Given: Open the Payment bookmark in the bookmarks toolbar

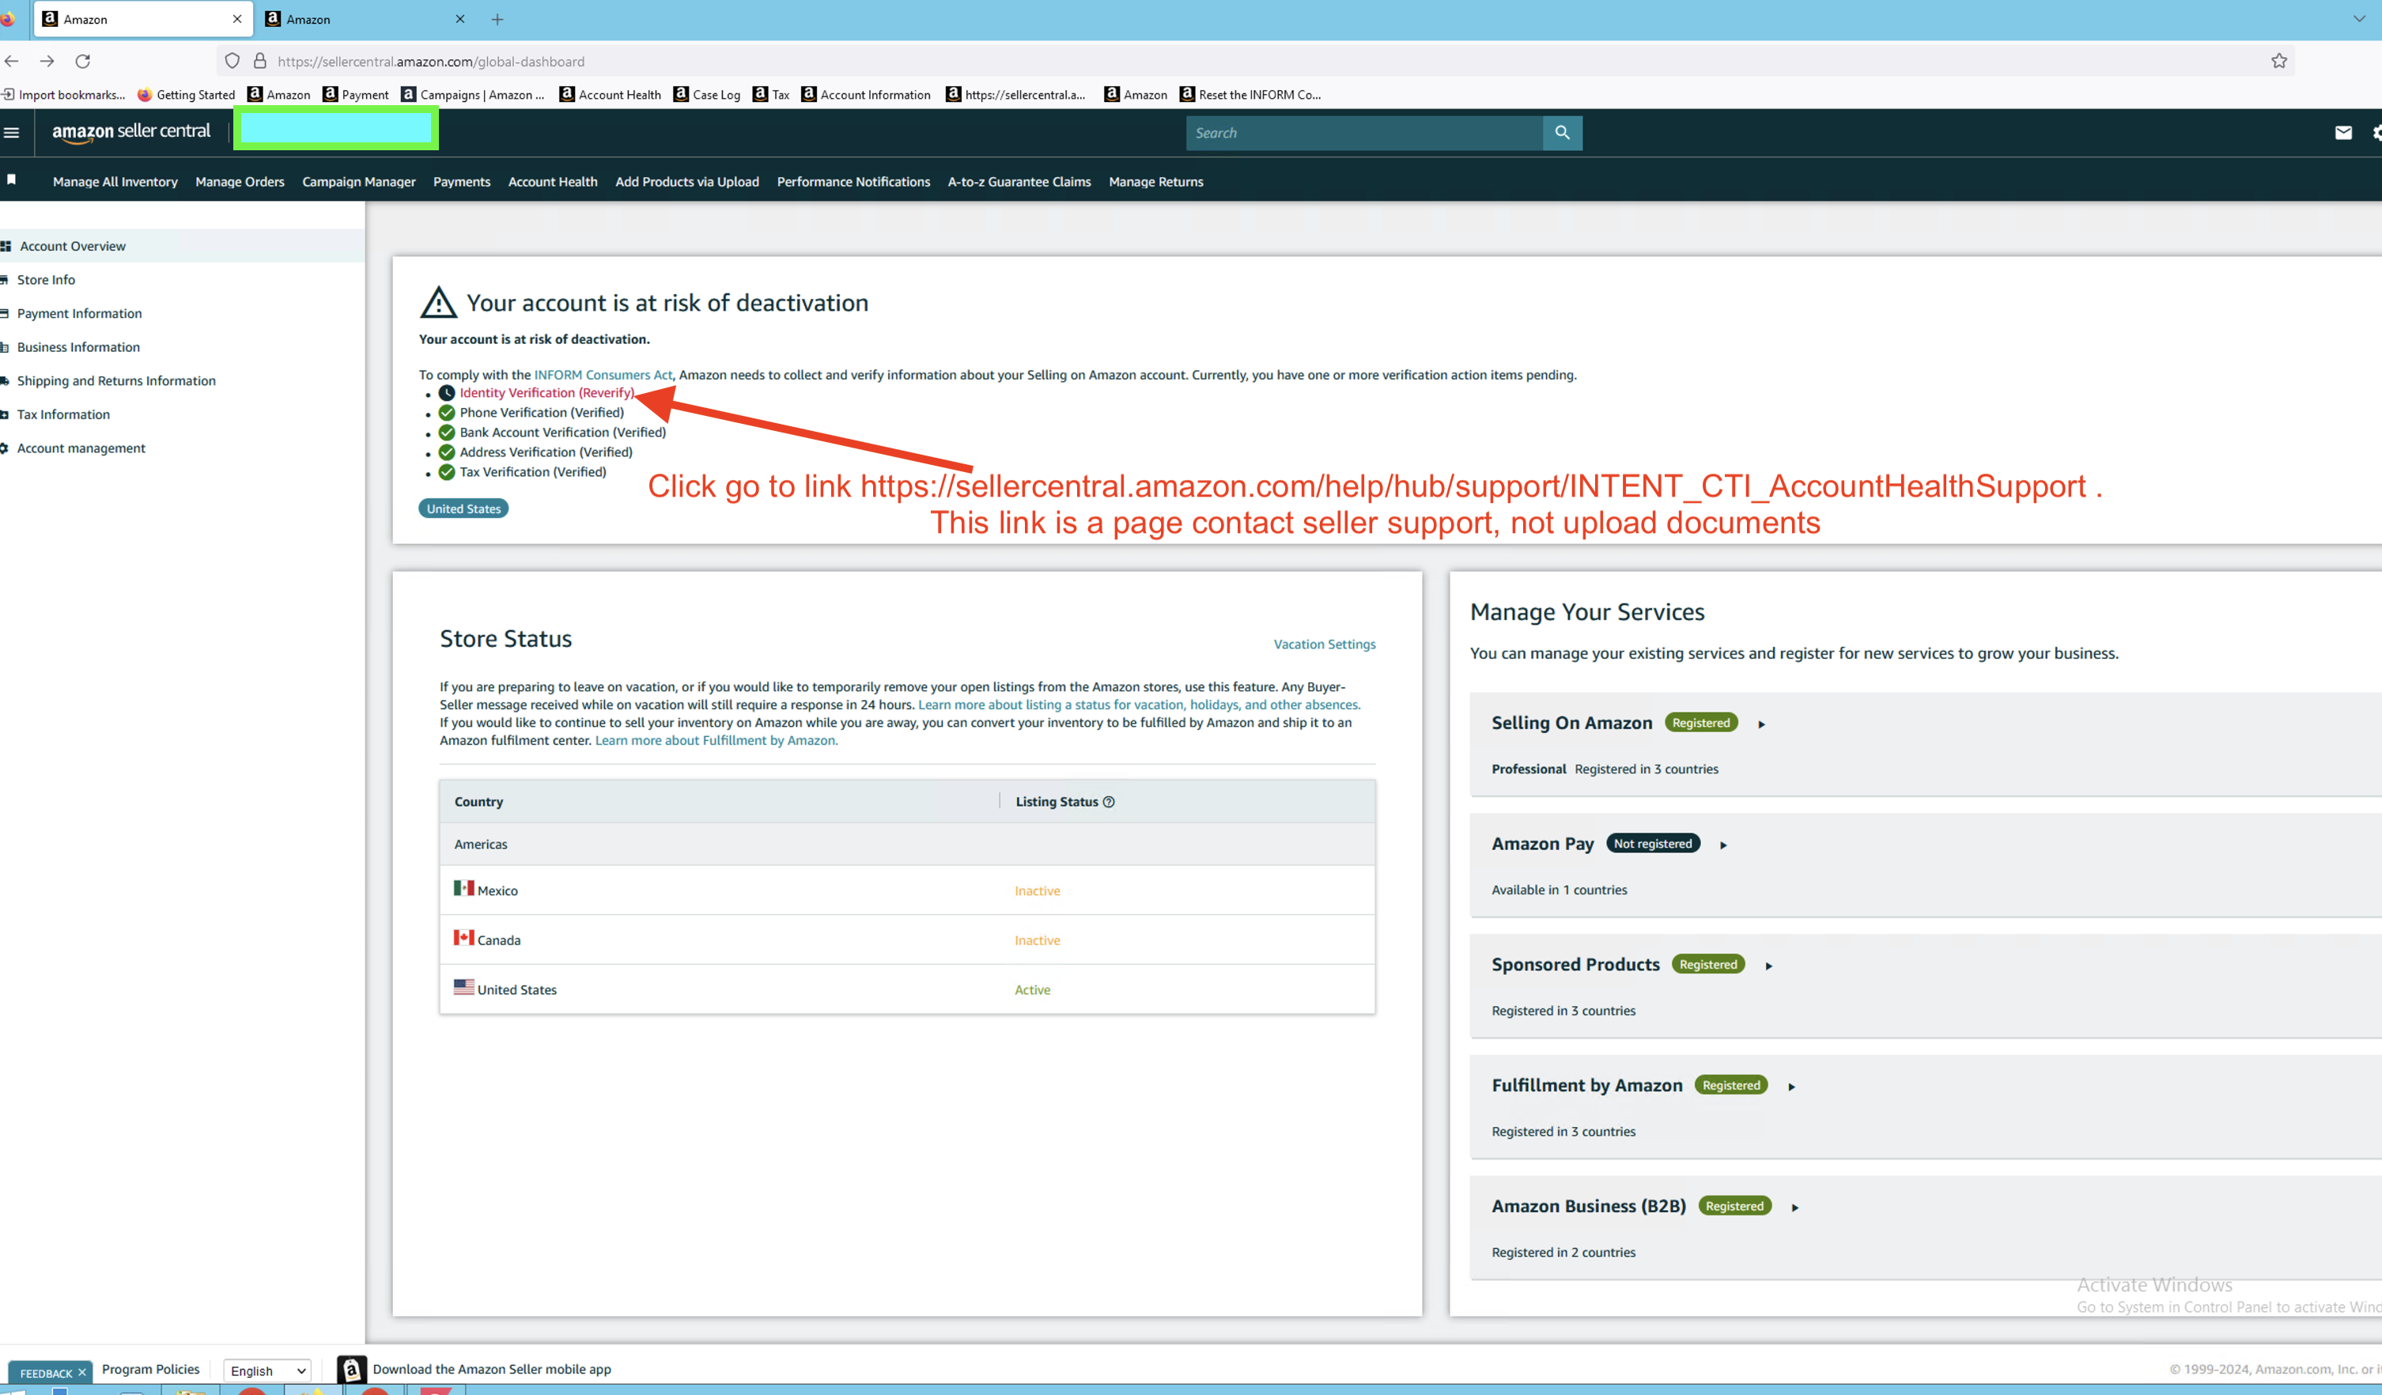Looking at the screenshot, I should (355, 95).
